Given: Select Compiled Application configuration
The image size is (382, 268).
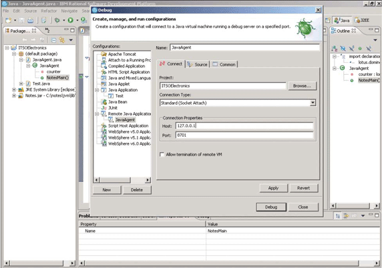Looking at the screenshot, I should pyautogui.click(x=126, y=66).
